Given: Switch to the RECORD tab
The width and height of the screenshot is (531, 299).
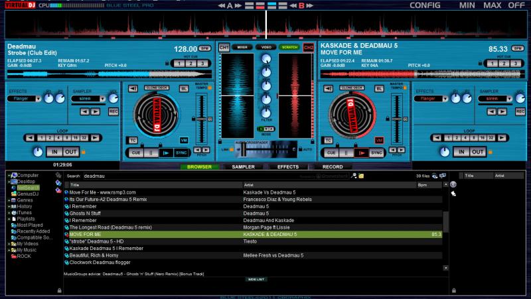Looking at the screenshot, I should coord(333,167).
